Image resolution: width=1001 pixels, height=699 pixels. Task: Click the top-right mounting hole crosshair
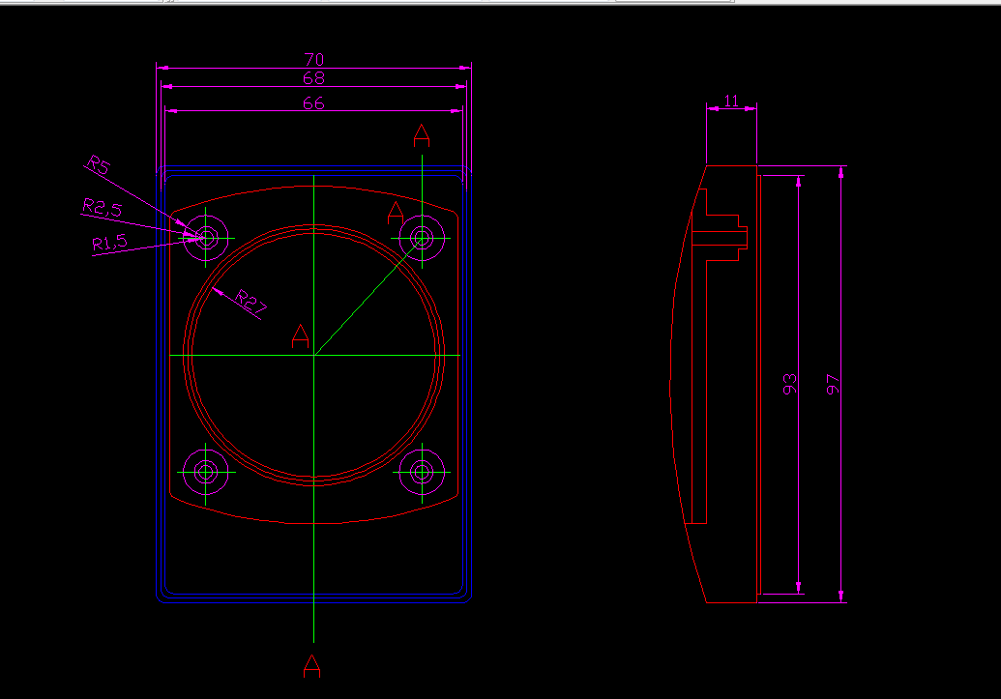coord(423,238)
